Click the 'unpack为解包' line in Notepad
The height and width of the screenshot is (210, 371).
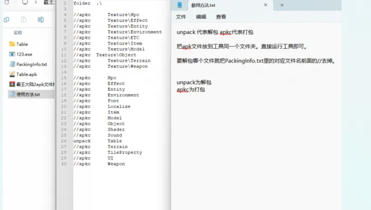click(194, 82)
